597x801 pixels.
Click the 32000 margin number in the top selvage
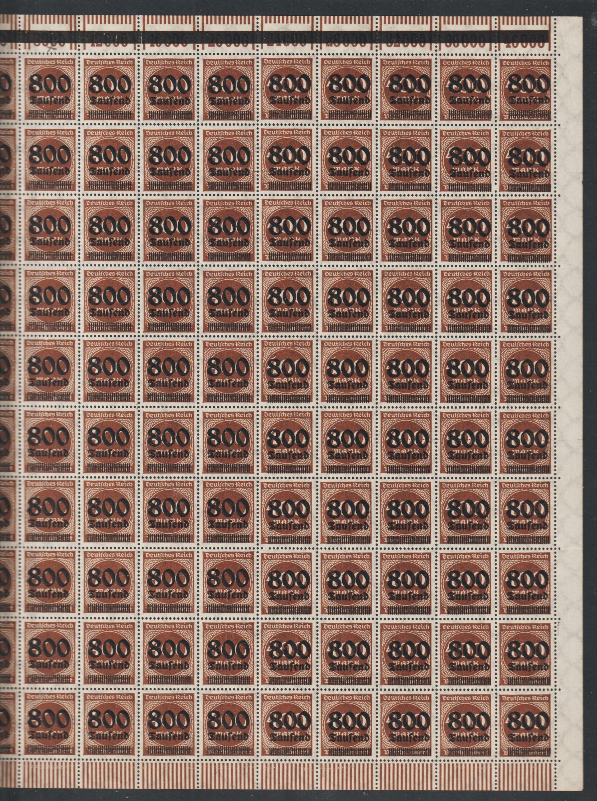407,39
